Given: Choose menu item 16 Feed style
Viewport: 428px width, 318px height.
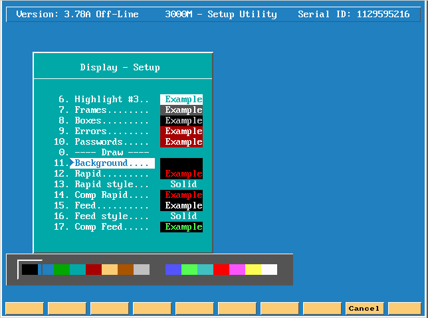Looking at the screenshot, I should (102, 216).
